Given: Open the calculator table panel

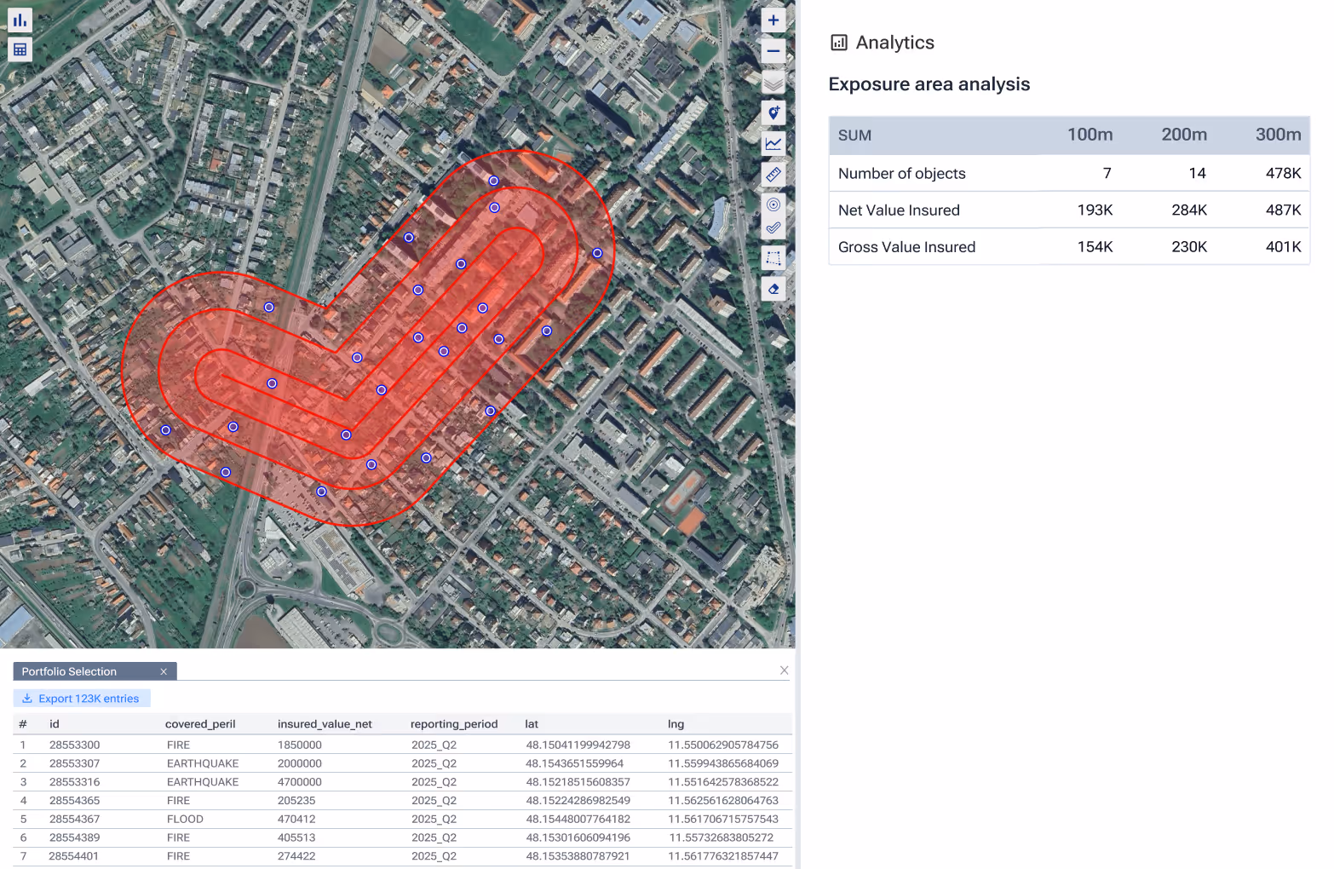Looking at the screenshot, I should [20, 49].
